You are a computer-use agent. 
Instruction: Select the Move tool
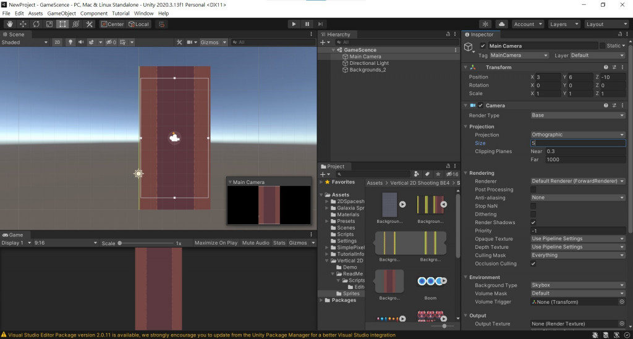23,24
